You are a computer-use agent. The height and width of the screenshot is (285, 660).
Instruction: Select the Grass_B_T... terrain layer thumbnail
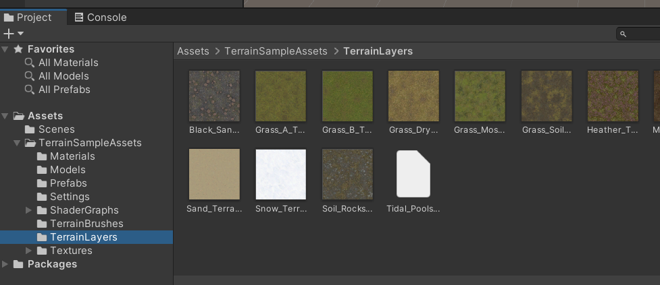pos(347,96)
